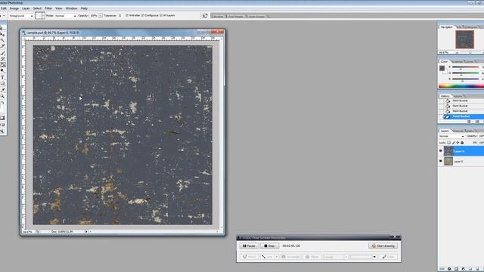Toggle the All Layers checkbox
The image size is (484, 272).
[x=161, y=15]
